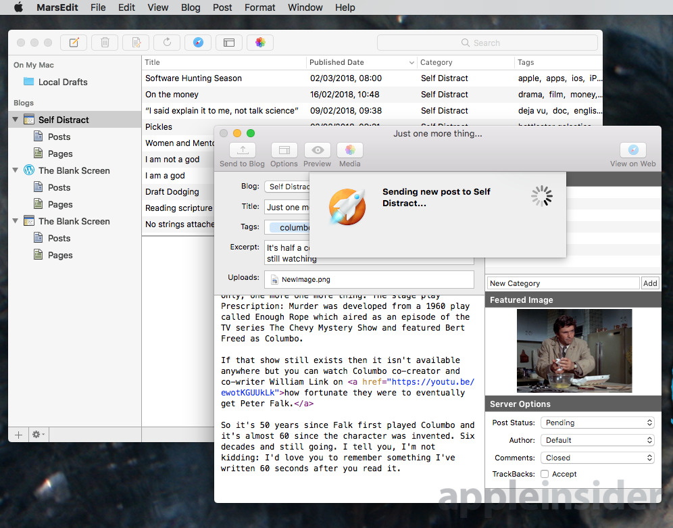This screenshot has width=673, height=528.
Task: Click the Search field in main window
Action: [x=487, y=43]
